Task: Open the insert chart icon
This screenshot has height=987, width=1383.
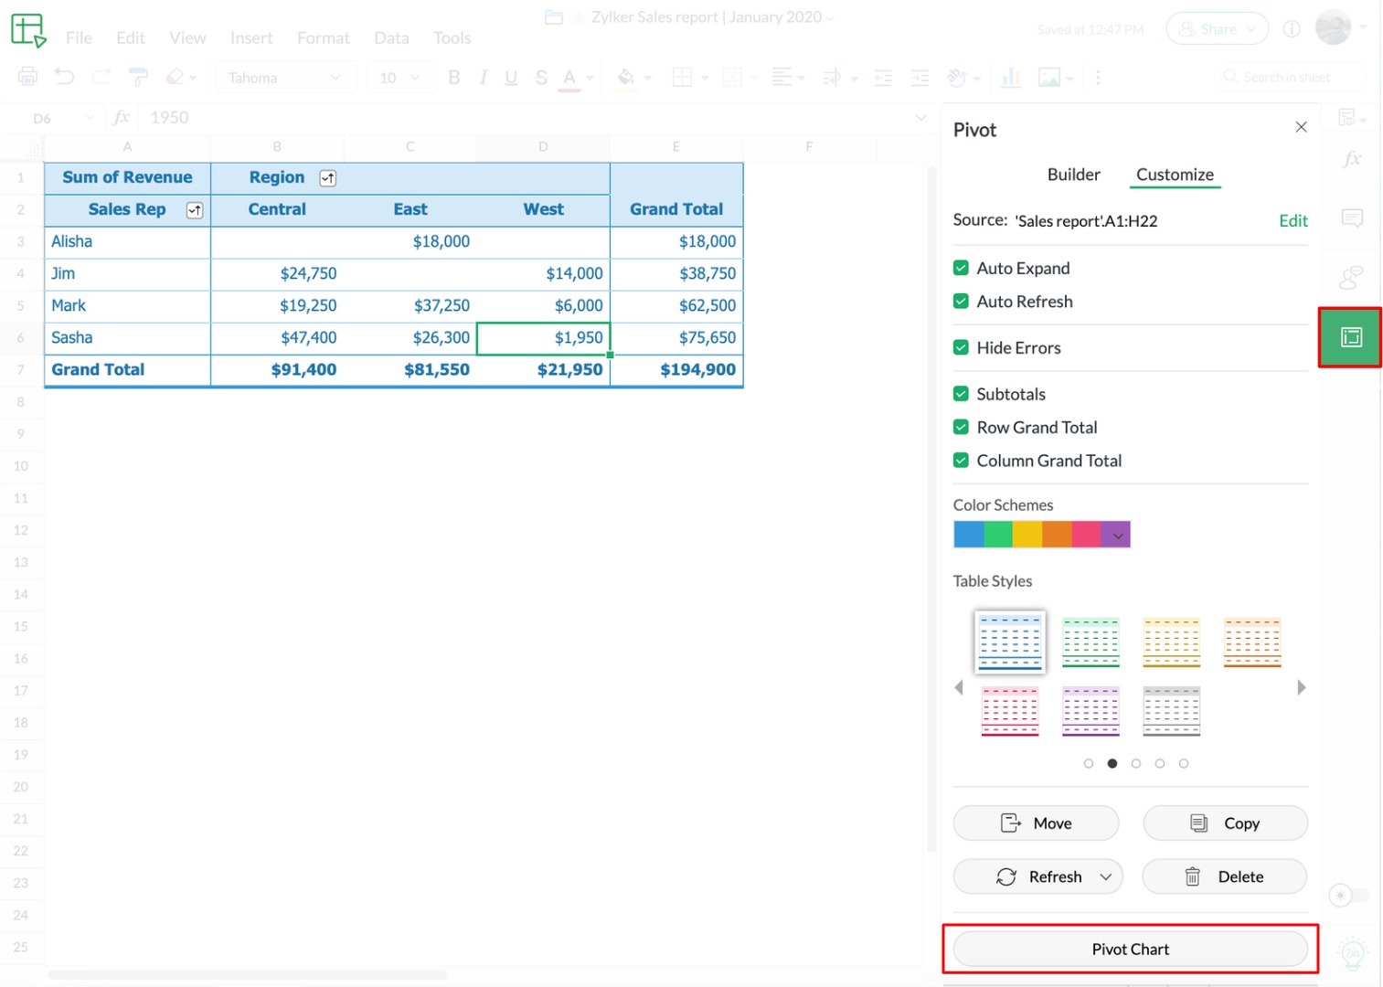Action: pyautogui.click(x=1010, y=78)
